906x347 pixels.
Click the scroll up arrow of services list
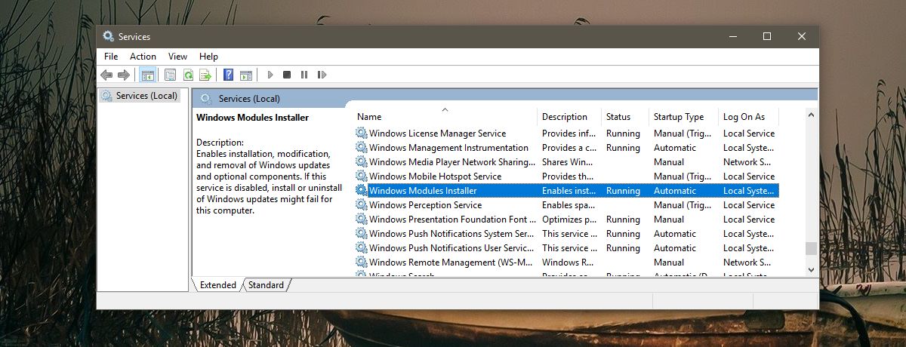(x=811, y=115)
